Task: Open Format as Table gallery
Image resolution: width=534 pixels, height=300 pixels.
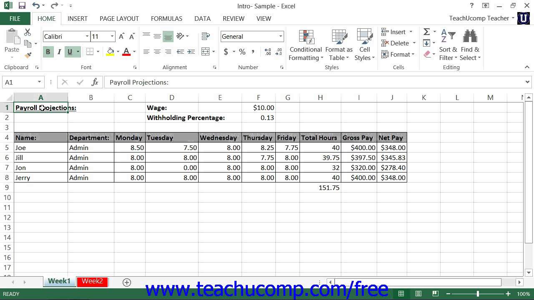Action: [339, 45]
